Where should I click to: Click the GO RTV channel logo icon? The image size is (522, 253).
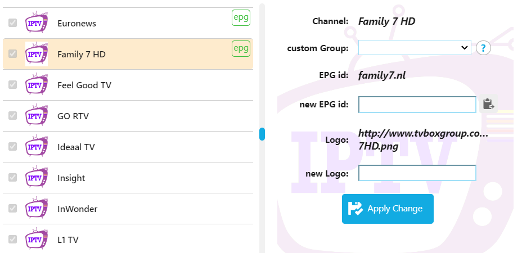37,115
